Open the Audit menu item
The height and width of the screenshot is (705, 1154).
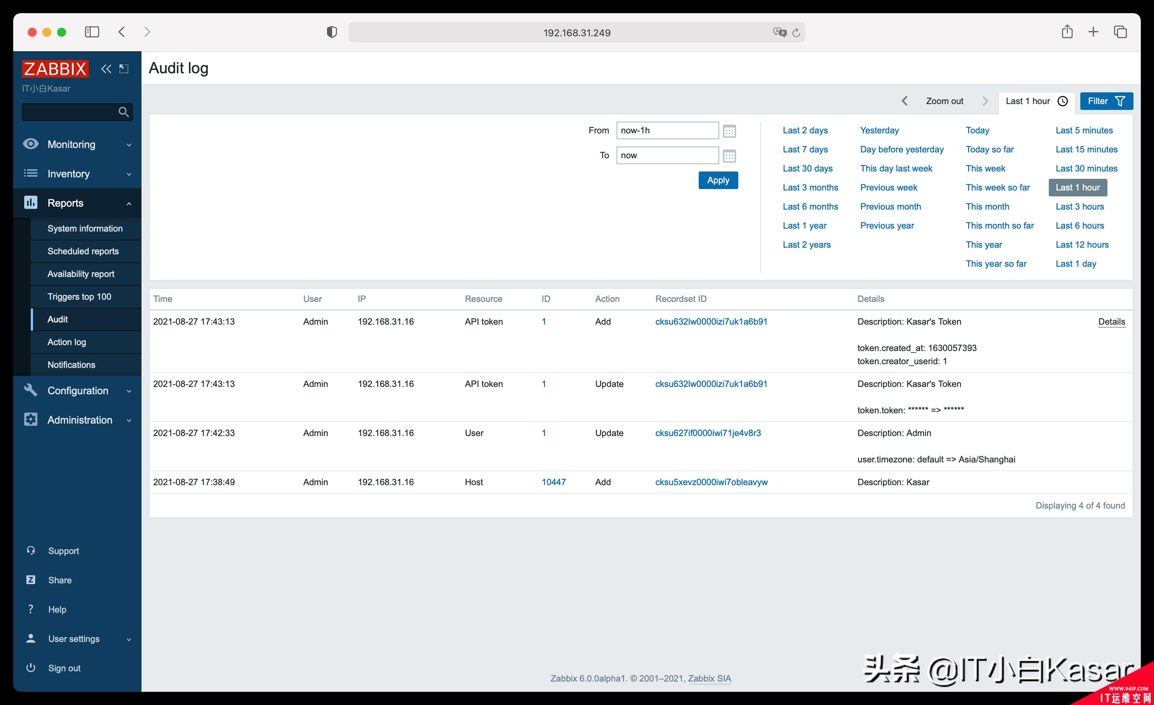(x=86, y=319)
